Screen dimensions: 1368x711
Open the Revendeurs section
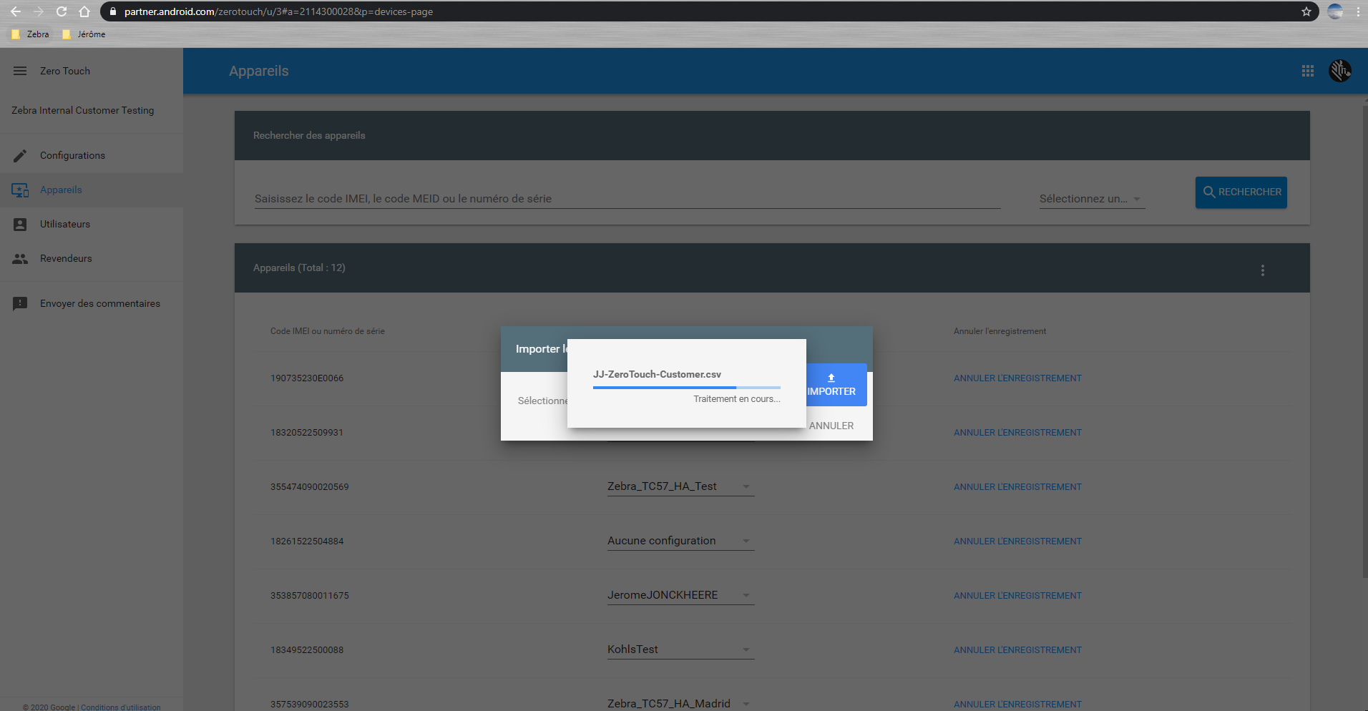(x=66, y=258)
